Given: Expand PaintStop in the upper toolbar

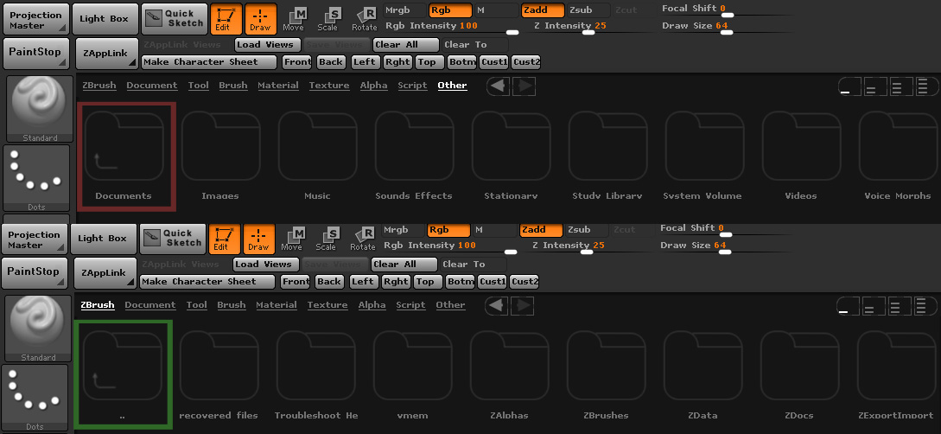Looking at the screenshot, I should (x=35, y=53).
